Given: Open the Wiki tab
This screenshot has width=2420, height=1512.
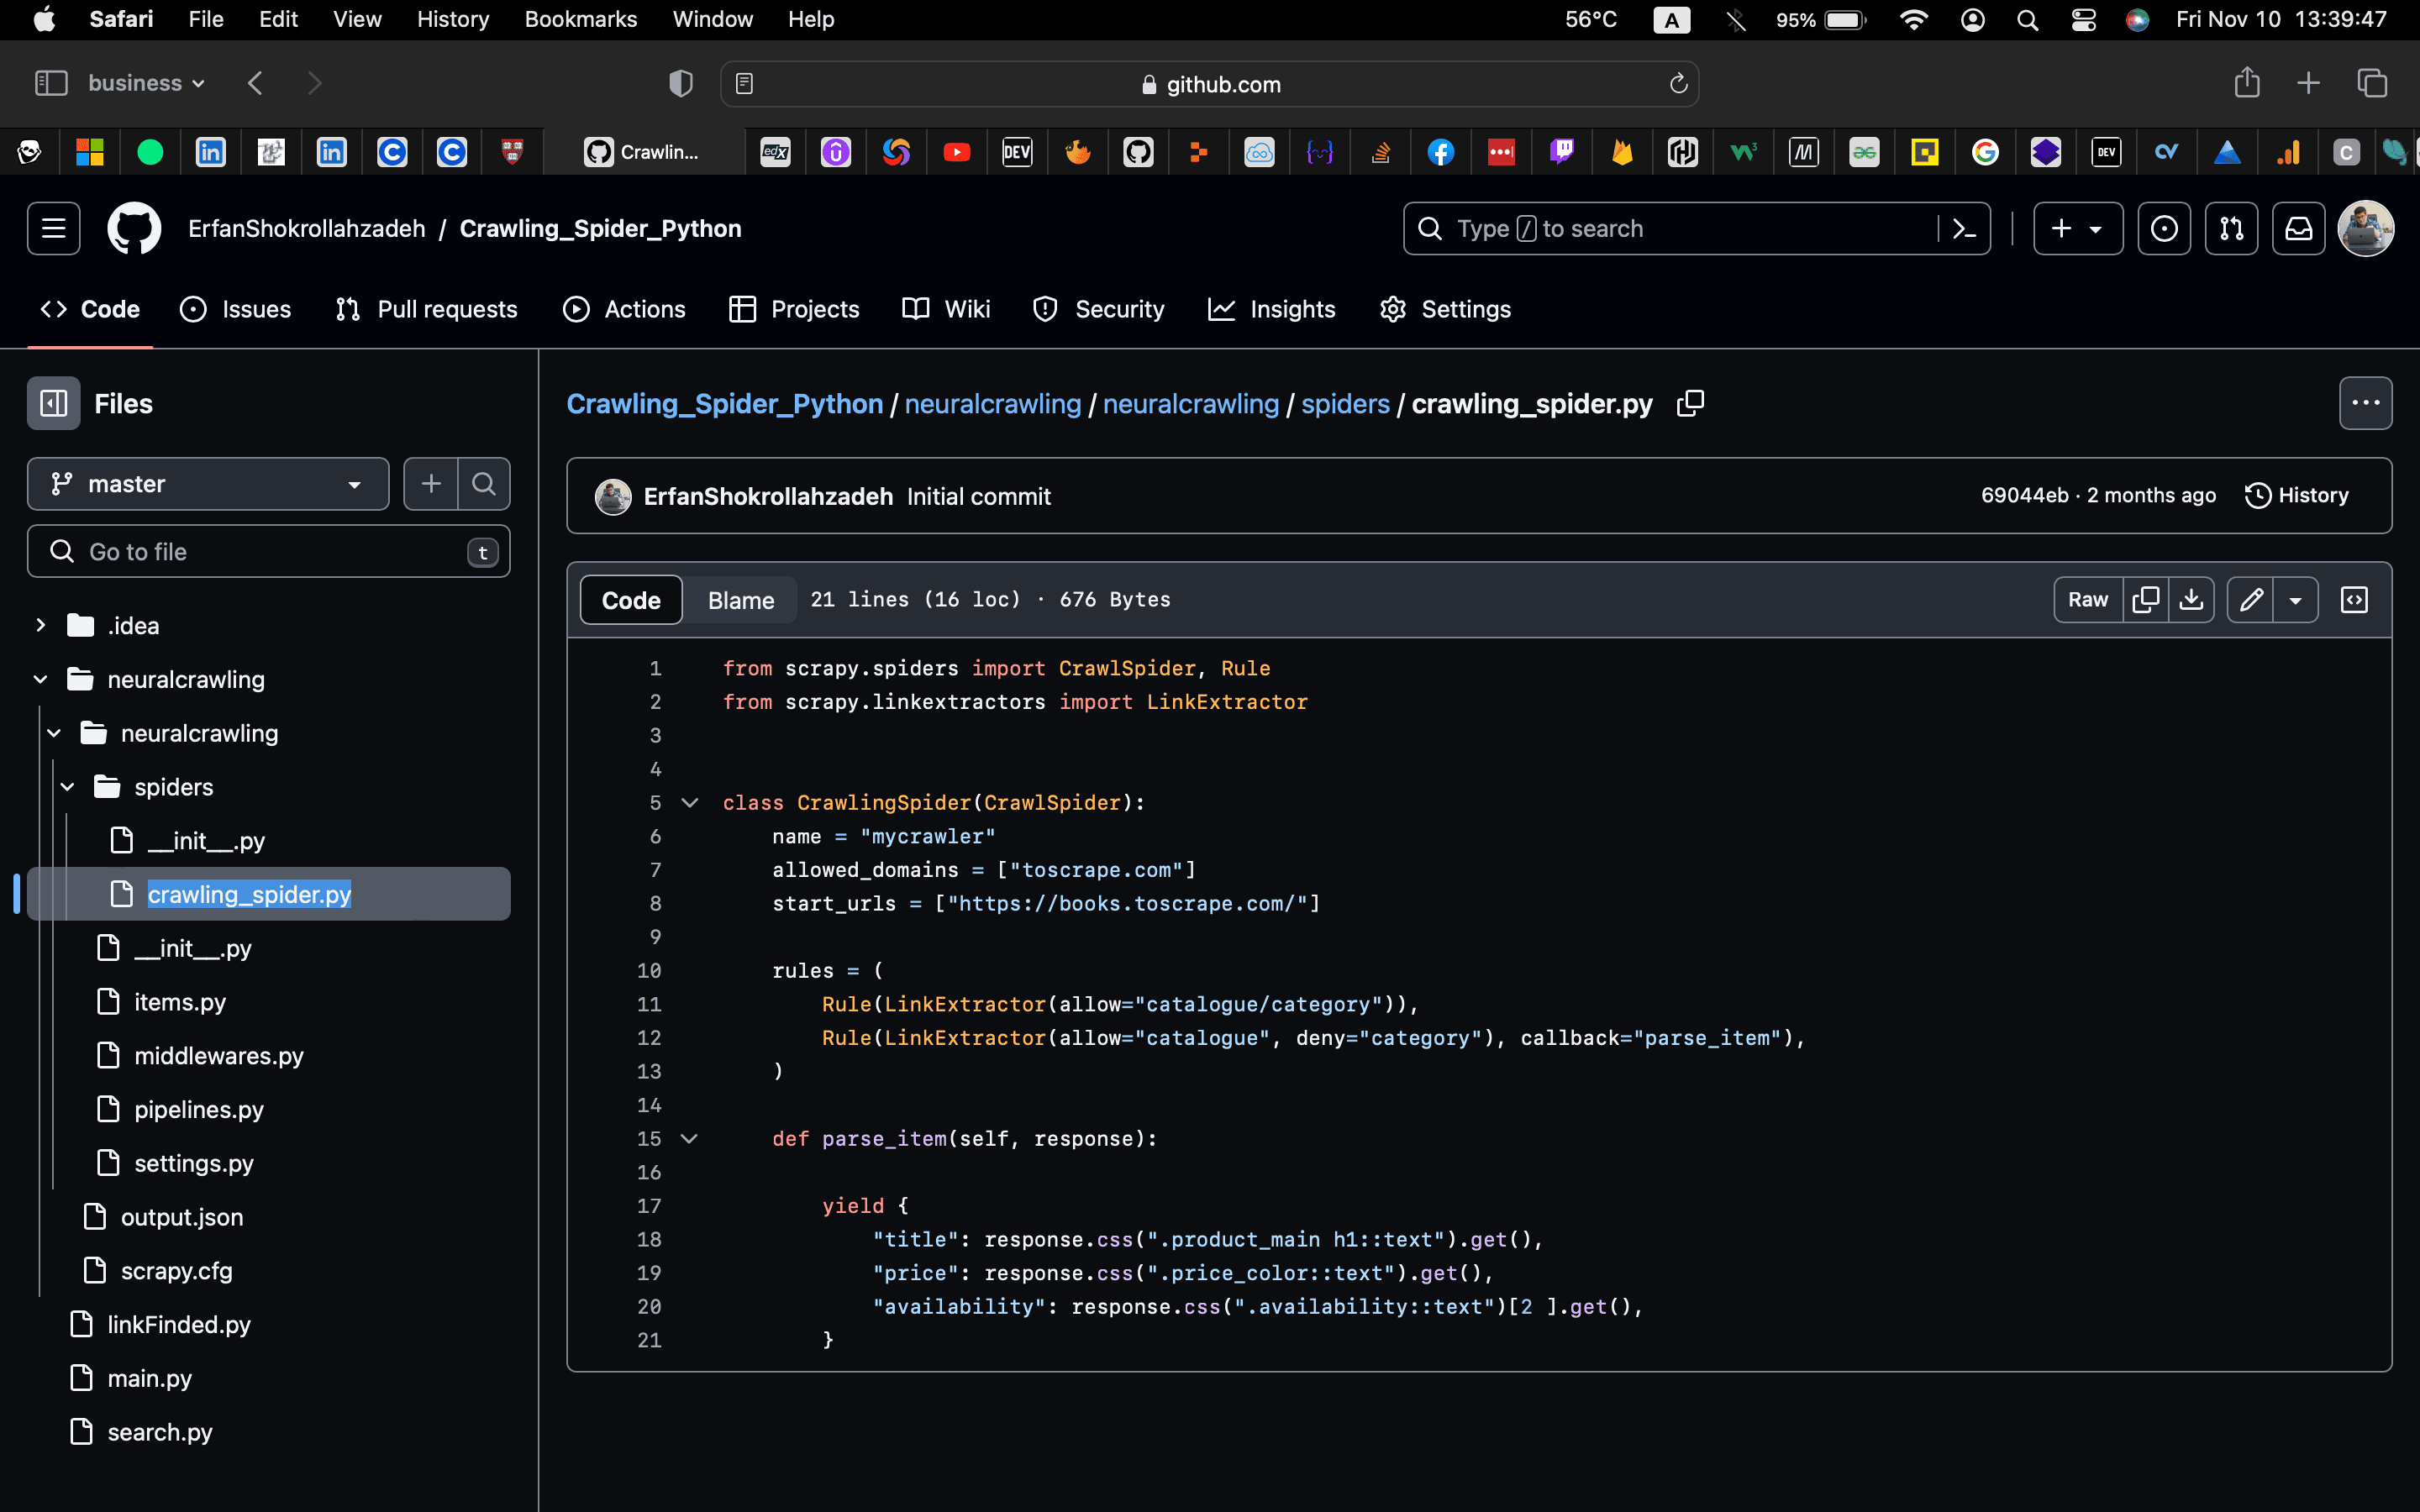Looking at the screenshot, I should [x=946, y=309].
